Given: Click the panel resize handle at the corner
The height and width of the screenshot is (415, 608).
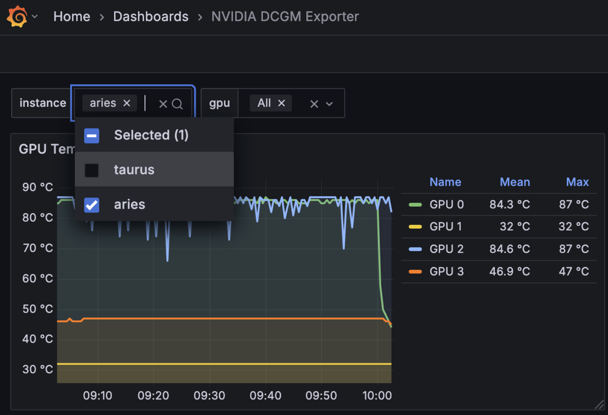Looking at the screenshot, I should click(599, 404).
